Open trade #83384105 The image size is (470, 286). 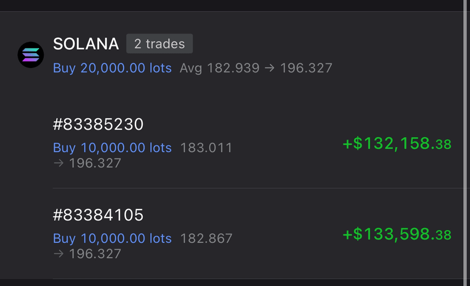click(x=98, y=215)
